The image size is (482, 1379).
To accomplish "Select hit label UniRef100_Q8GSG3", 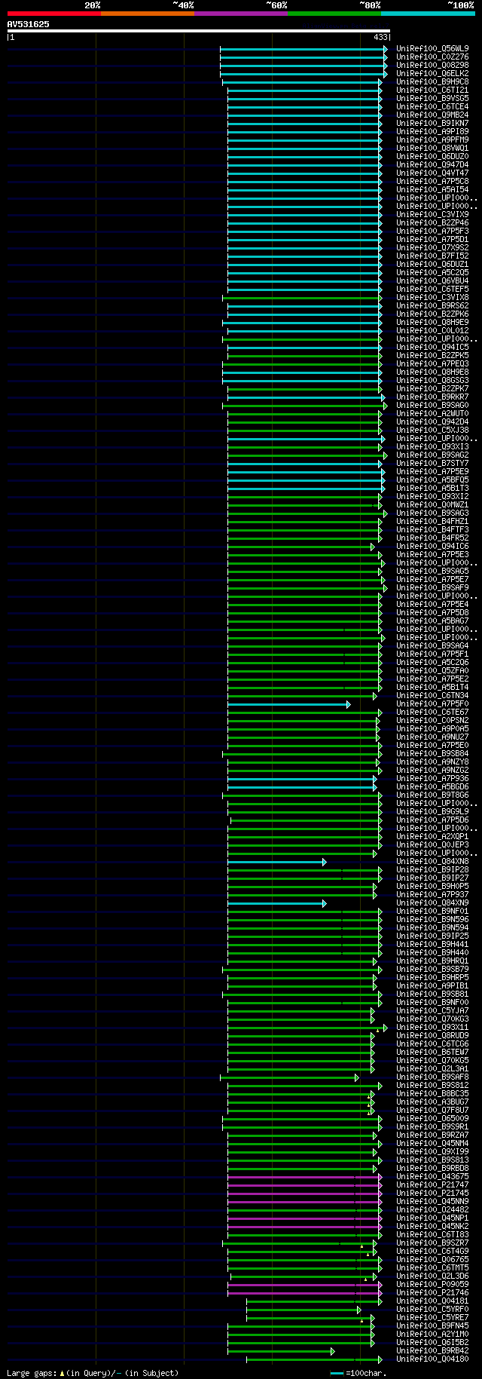I will point(432,381).
